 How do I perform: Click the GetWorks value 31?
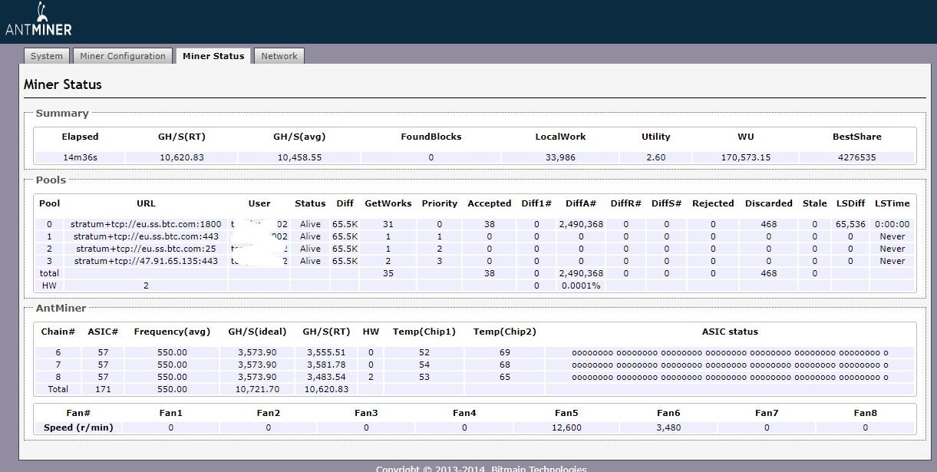click(388, 224)
